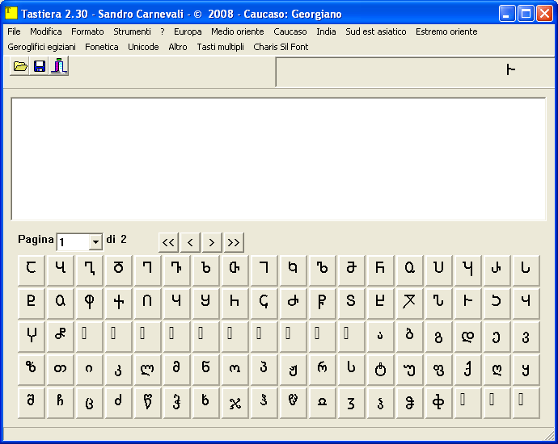Insert Georgian letter ზ key
The image size is (558, 444).
(x=32, y=370)
